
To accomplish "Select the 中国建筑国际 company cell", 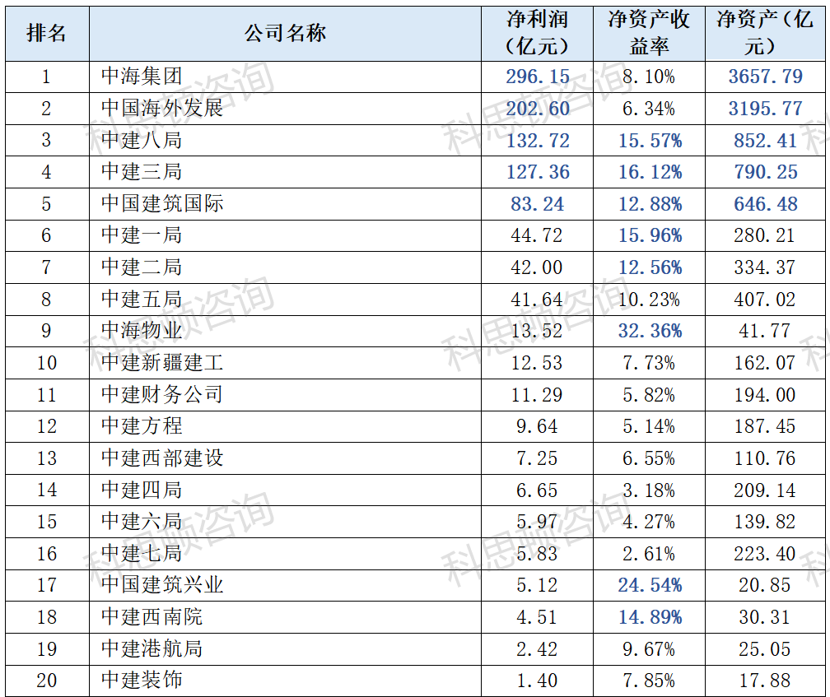I will pyautogui.click(x=285, y=204).
